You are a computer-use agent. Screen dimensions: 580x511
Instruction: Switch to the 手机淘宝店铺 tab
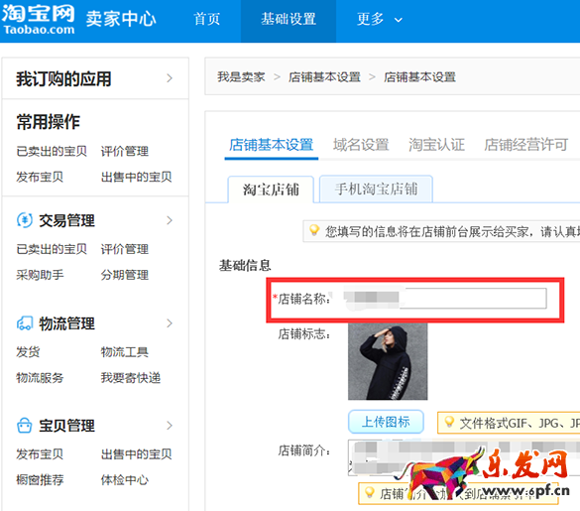pyautogui.click(x=376, y=190)
